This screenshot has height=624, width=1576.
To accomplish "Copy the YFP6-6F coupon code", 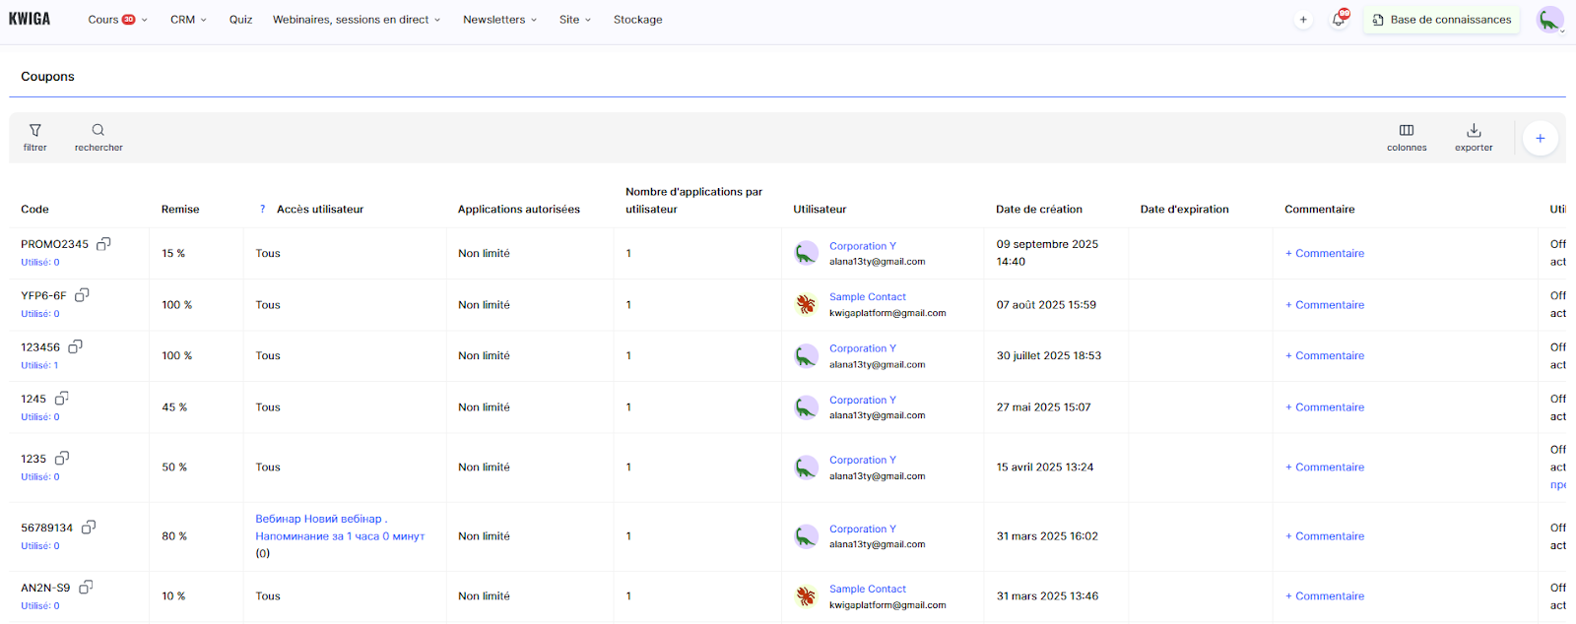I will click(x=83, y=294).
